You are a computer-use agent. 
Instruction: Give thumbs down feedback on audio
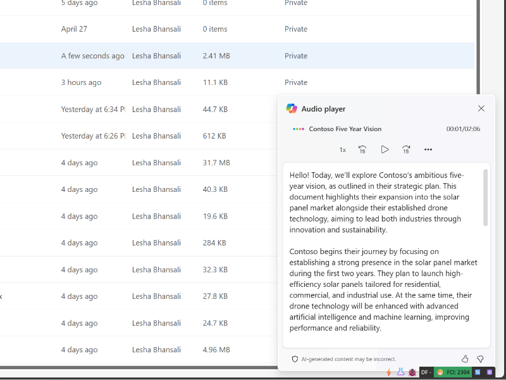[x=480, y=358]
